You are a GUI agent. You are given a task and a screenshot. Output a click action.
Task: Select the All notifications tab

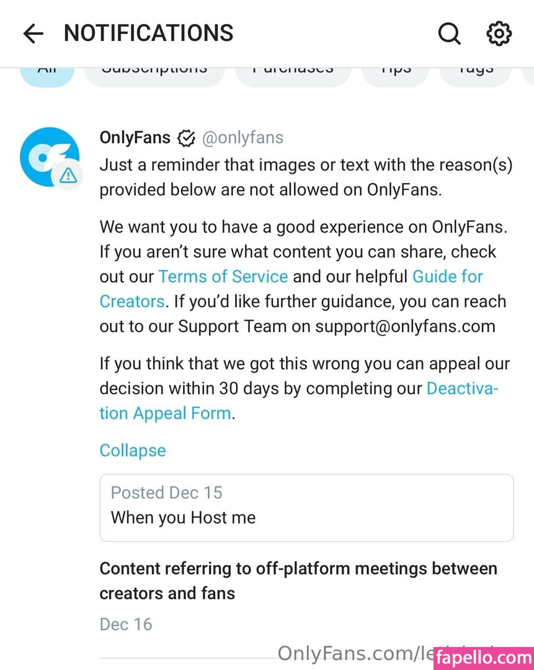point(47,73)
